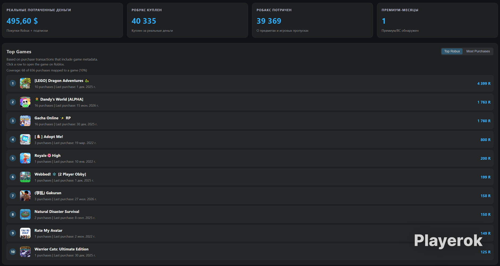Open the Warrior Cats Ultimate Edition icon
The height and width of the screenshot is (266, 500).
(25, 252)
